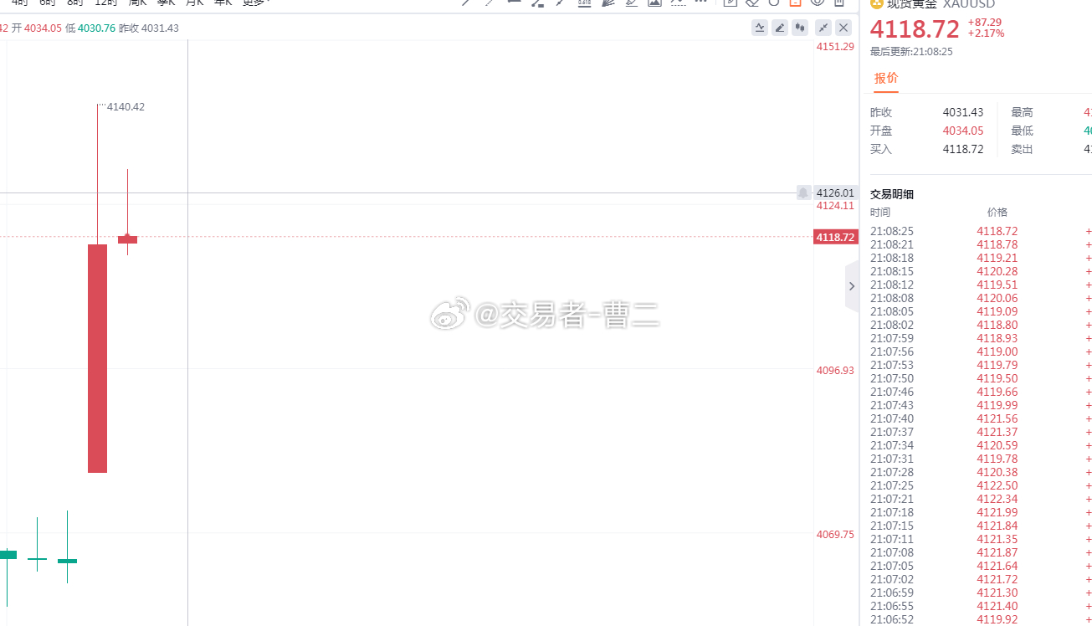Click the 最低 label in quote panel
The width and height of the screenshot is (1092, 626).
point(1022,131)
